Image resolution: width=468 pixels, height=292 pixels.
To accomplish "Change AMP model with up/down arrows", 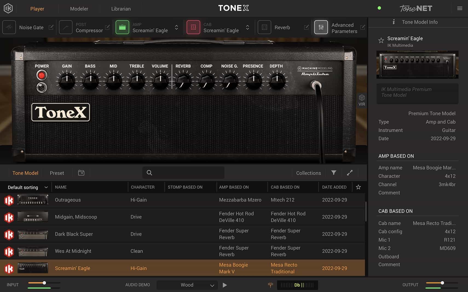I will pyautogui.click(x=177, y=27).
